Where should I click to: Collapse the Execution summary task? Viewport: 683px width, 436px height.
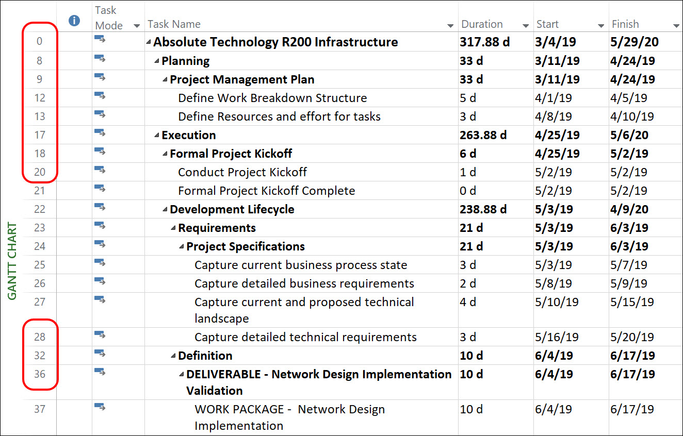157,136
